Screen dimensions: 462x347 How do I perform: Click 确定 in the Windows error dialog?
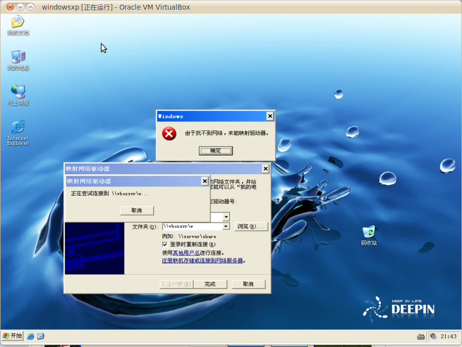tap(216, 151)
